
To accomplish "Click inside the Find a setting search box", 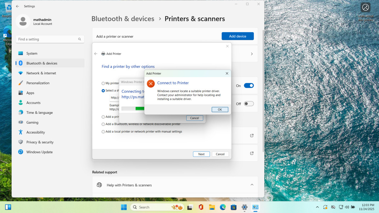I will (x=47, y=39).
